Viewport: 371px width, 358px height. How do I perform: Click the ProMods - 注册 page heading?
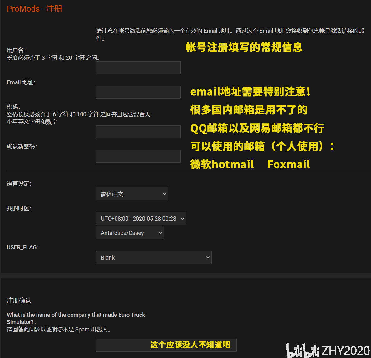[x=34, y=9]
